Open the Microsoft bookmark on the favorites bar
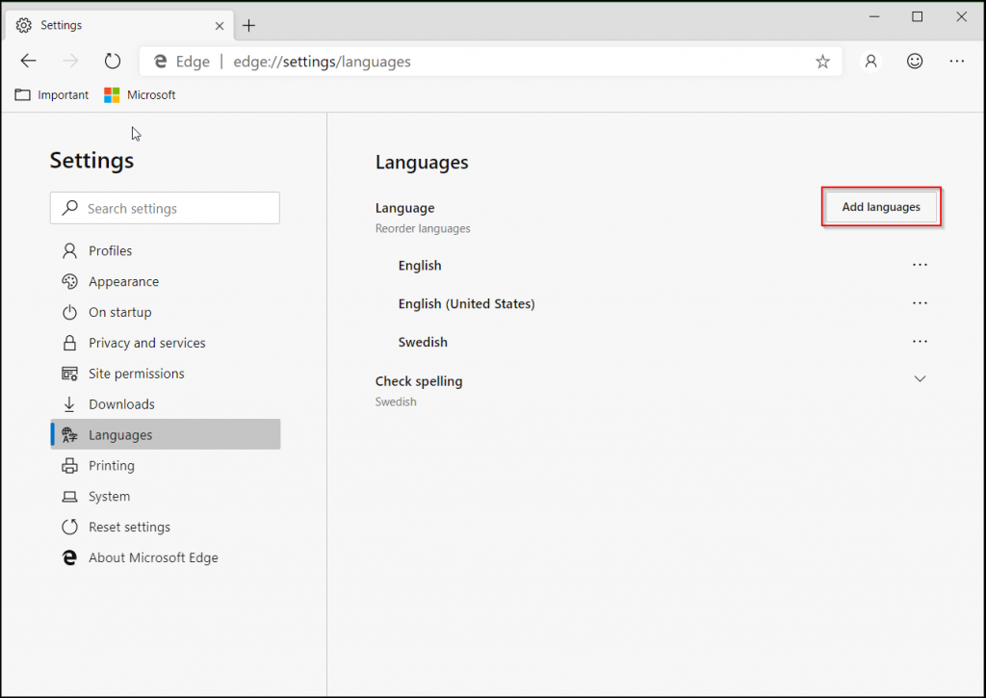This screenshot has width=986, height=698. (x=139, y=94)
